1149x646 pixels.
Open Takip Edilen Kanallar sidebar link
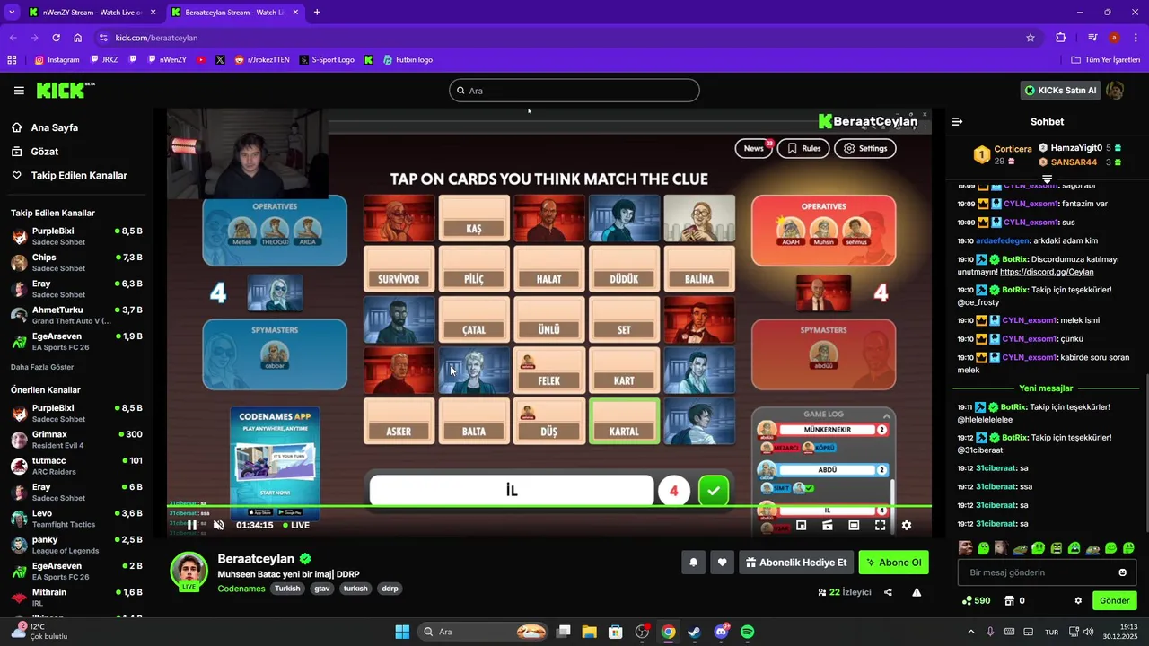pos(79,176)
